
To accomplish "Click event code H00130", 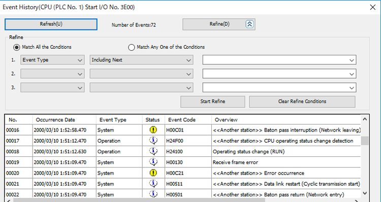I will [174, 162].
